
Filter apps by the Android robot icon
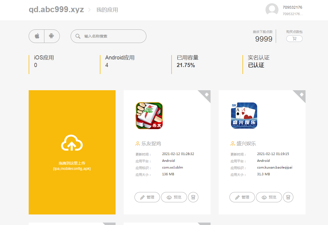51,36
